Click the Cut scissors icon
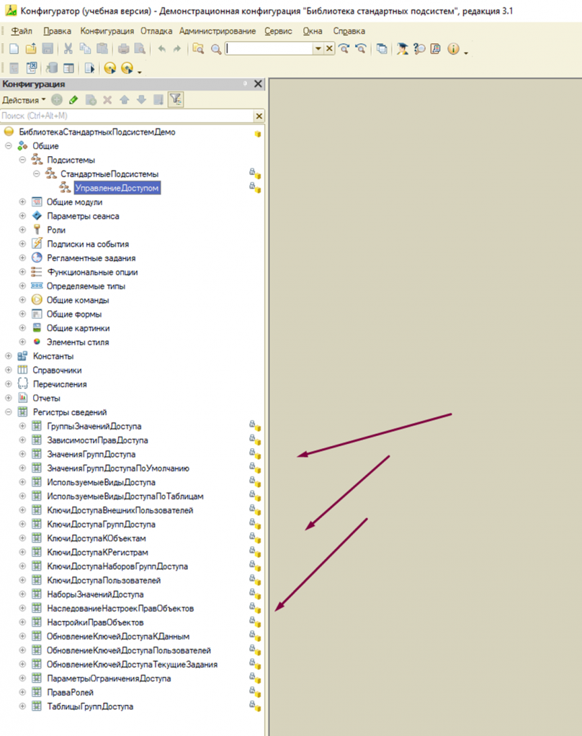The height and width of the screenshot is (736, 582). coord(68,49)
